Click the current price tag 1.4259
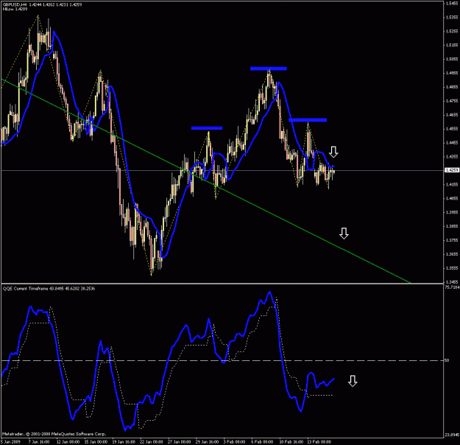This screenshot has height=445, width=460. pos(452,170)
